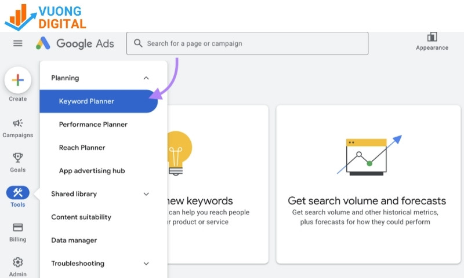Viewport: 464px width, 278px height.
Task: Click the Google Ads logo
Action: click(x=75, y=43)
